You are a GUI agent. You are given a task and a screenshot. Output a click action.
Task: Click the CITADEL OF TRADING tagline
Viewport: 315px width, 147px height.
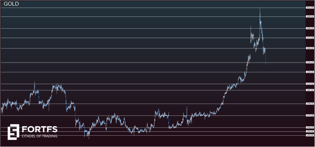(39, 136)
